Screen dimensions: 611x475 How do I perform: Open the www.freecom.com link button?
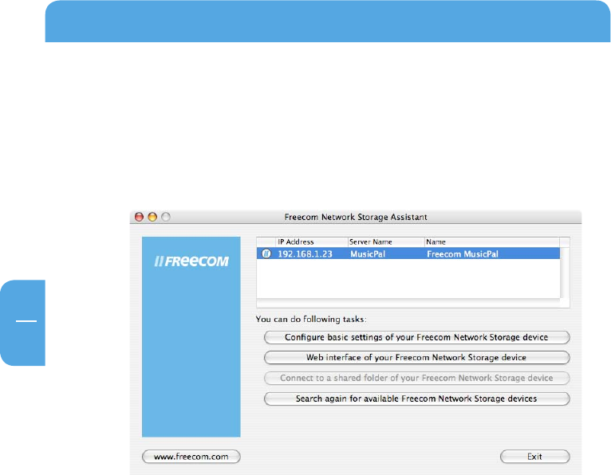pyautogui.click(x=191, y=457)
